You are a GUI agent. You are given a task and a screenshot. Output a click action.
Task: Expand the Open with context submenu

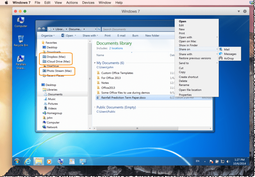click(x=197, y=37)
